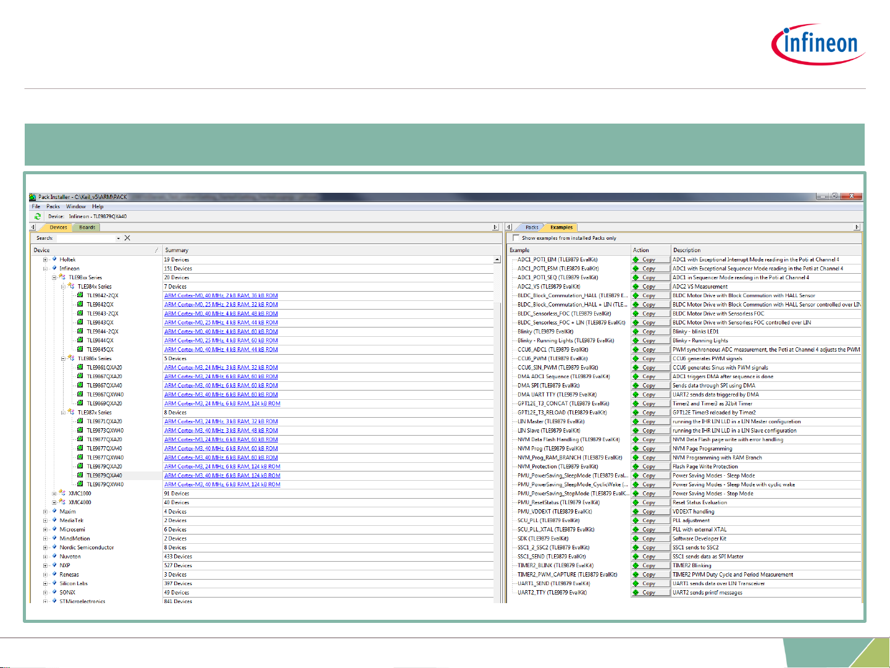Click the chip icon beside TLE9845QX
Screen dimensions: 890x668
click(80, 349)
